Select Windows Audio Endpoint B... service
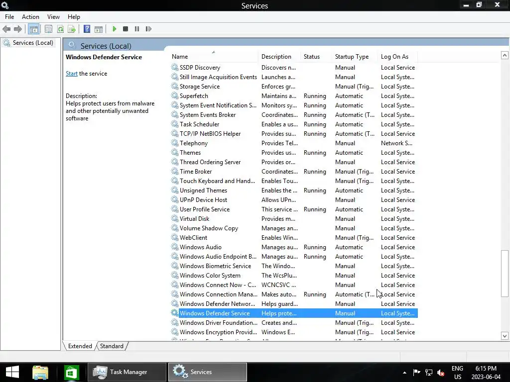This screenshot has width=510, height=382. (x=218, y=257)
